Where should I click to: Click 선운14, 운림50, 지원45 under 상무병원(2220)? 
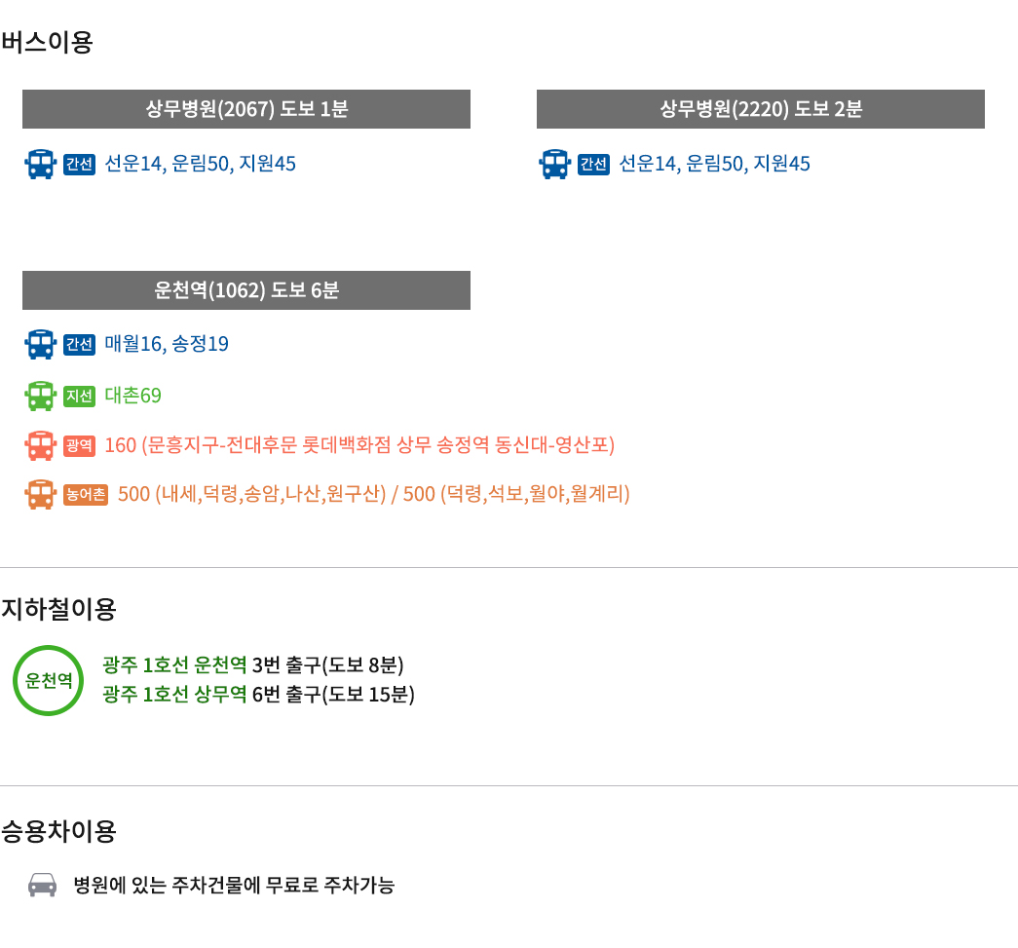pyautogui.click(x=714, y=164)
